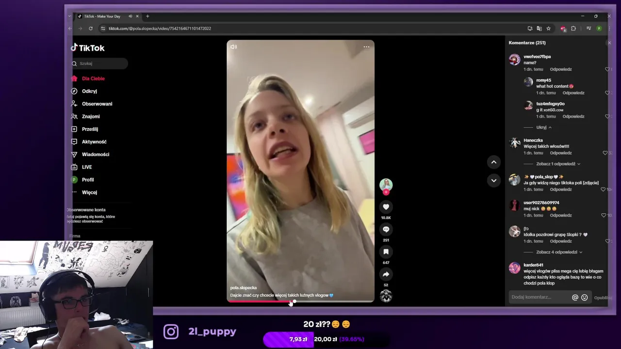Screen dimensions: 621x349
Task: Open karder841 profile avatar
Action: tap(514, 268)
